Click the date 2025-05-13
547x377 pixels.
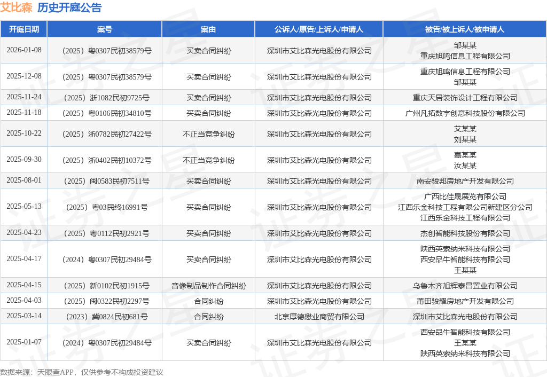[24, 207]
